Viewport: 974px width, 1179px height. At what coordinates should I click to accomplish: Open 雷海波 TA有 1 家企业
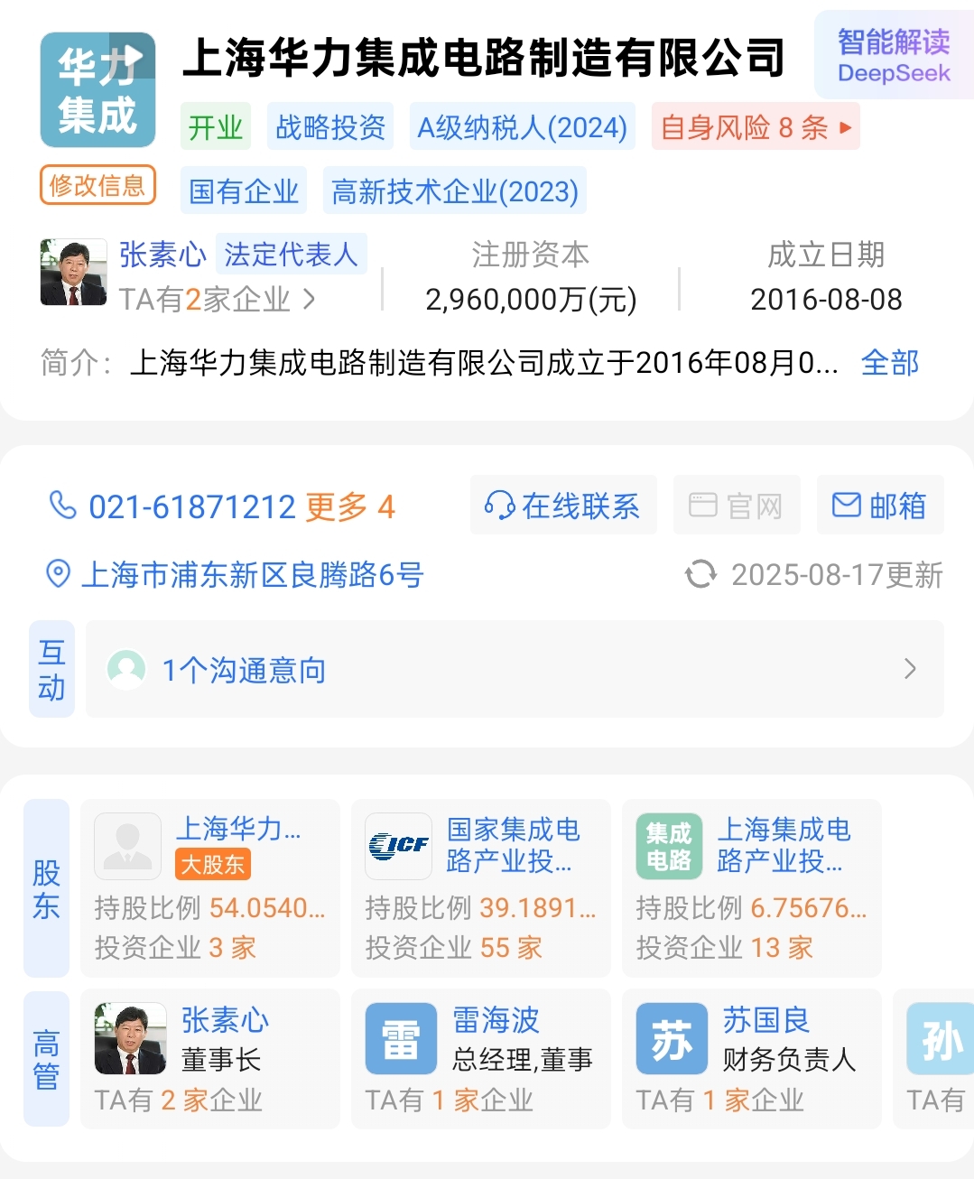coord(450,1100)
